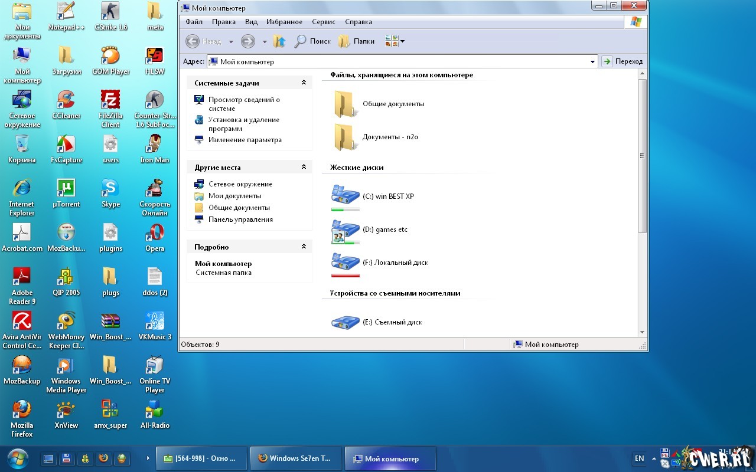Click the Установка и удаление программ link
The width and height of the screenshot is (756, 472).
click(x=243, y=124)
